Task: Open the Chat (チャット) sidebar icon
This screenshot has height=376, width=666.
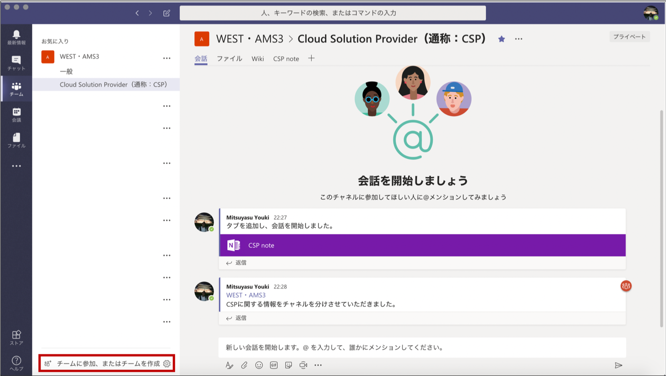Action: click(16, 63)
